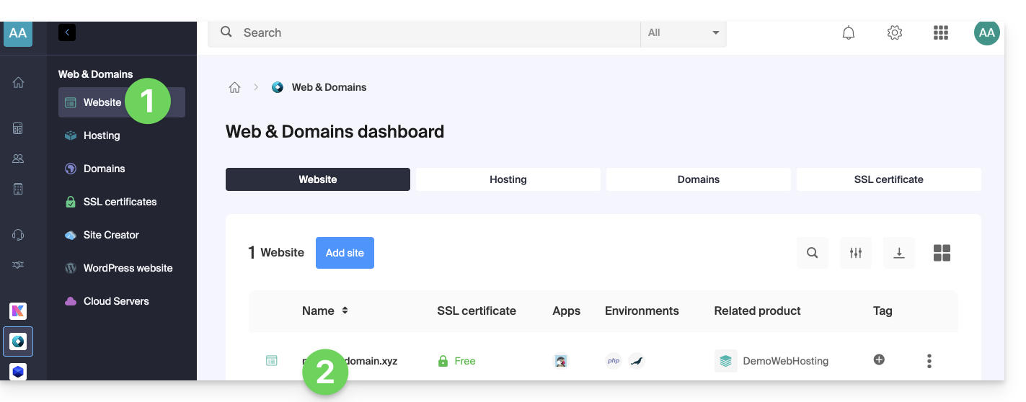Screen dimensions: 1026x402
Task: Open the apps grid menu icon
Action: click(x=940, y=33)
